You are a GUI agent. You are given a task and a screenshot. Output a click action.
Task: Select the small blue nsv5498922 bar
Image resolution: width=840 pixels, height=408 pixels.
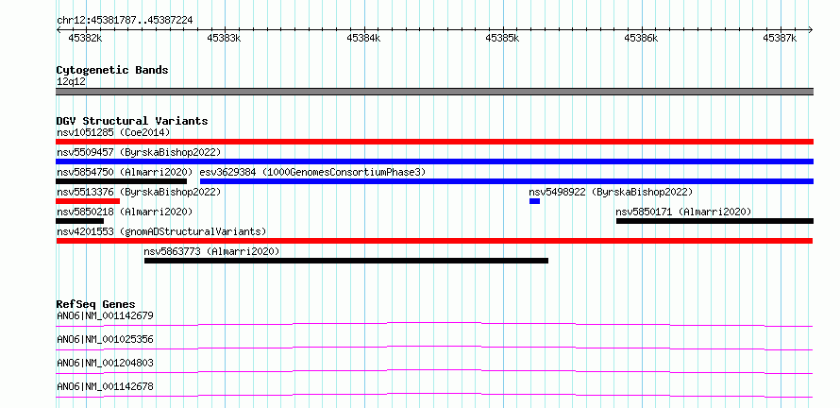534,201
